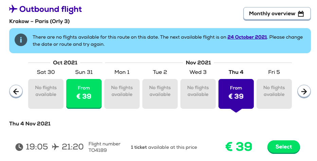Click the large green € 39 price
Viewport: 317px width, 161px height.
(x=239, y=146)
